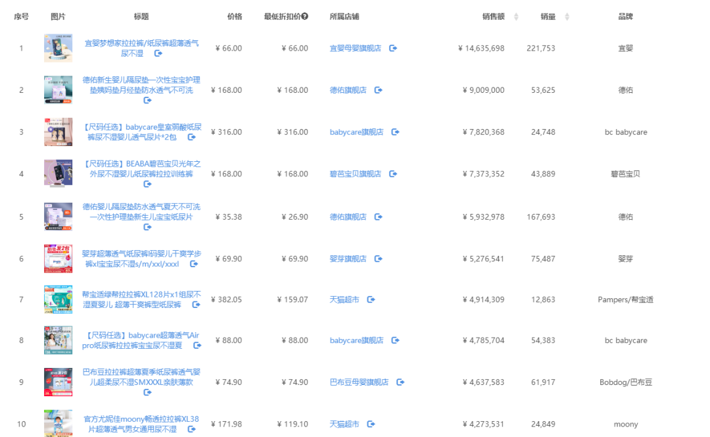
Task: Sort table by 销售额 column arrows
Action: tap(516, 16)
